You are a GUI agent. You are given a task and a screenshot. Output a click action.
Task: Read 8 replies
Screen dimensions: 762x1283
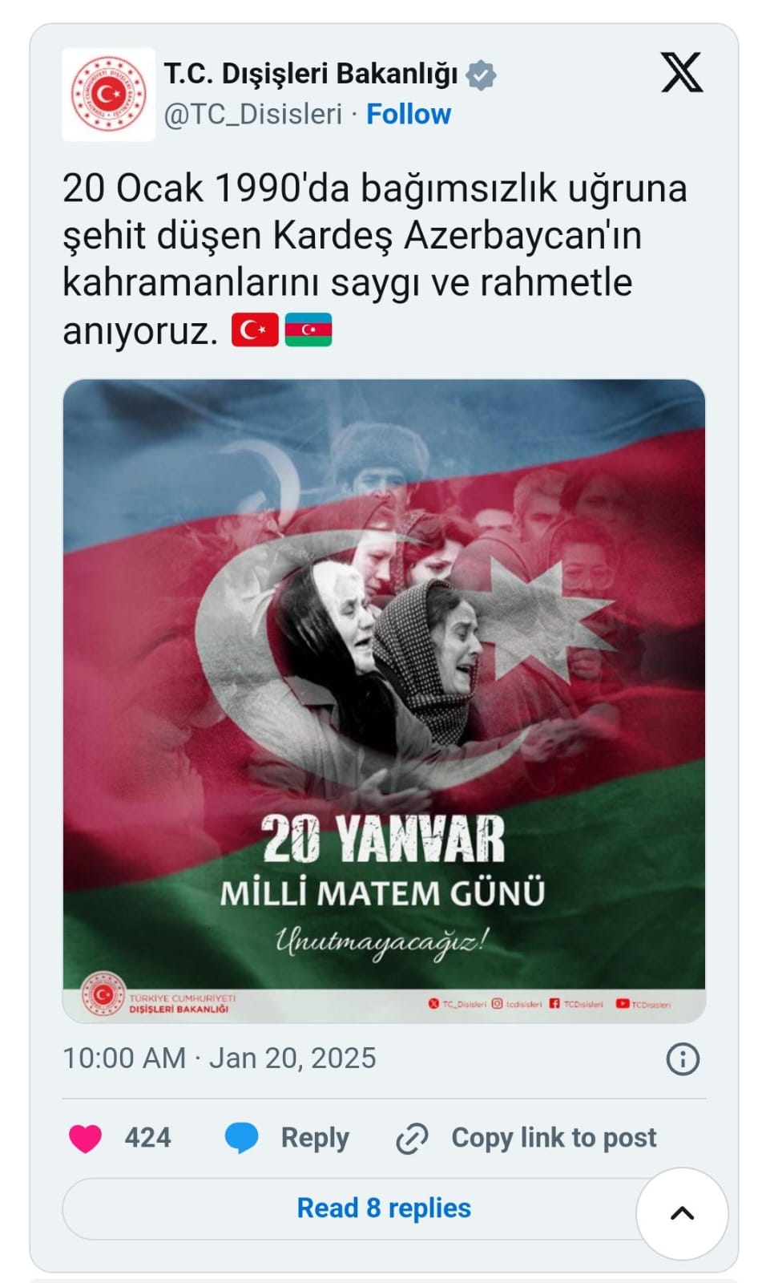(384, 1208)
